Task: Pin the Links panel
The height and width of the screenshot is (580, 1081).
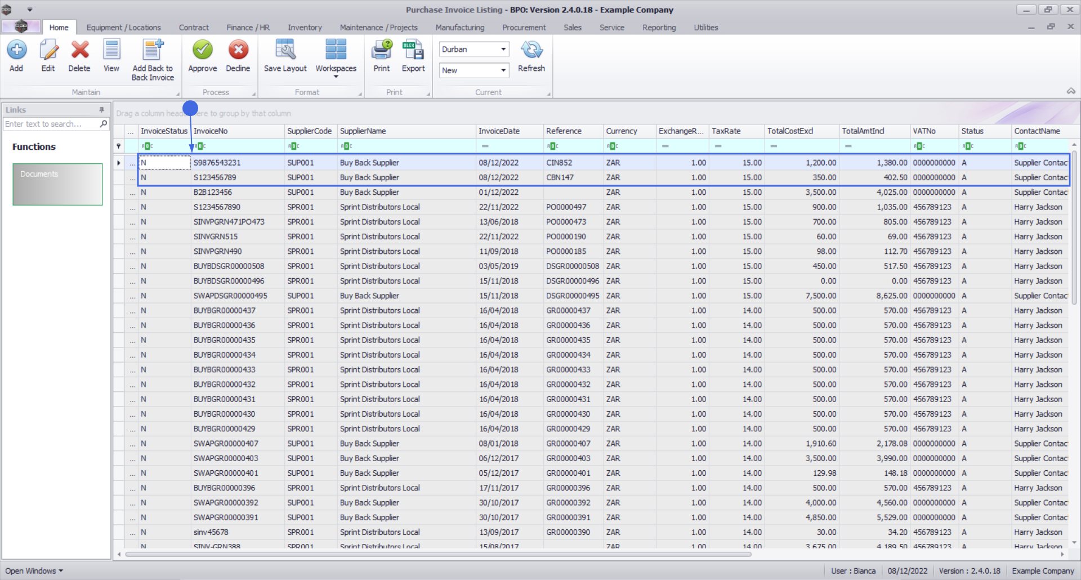Action: (102, 110)
